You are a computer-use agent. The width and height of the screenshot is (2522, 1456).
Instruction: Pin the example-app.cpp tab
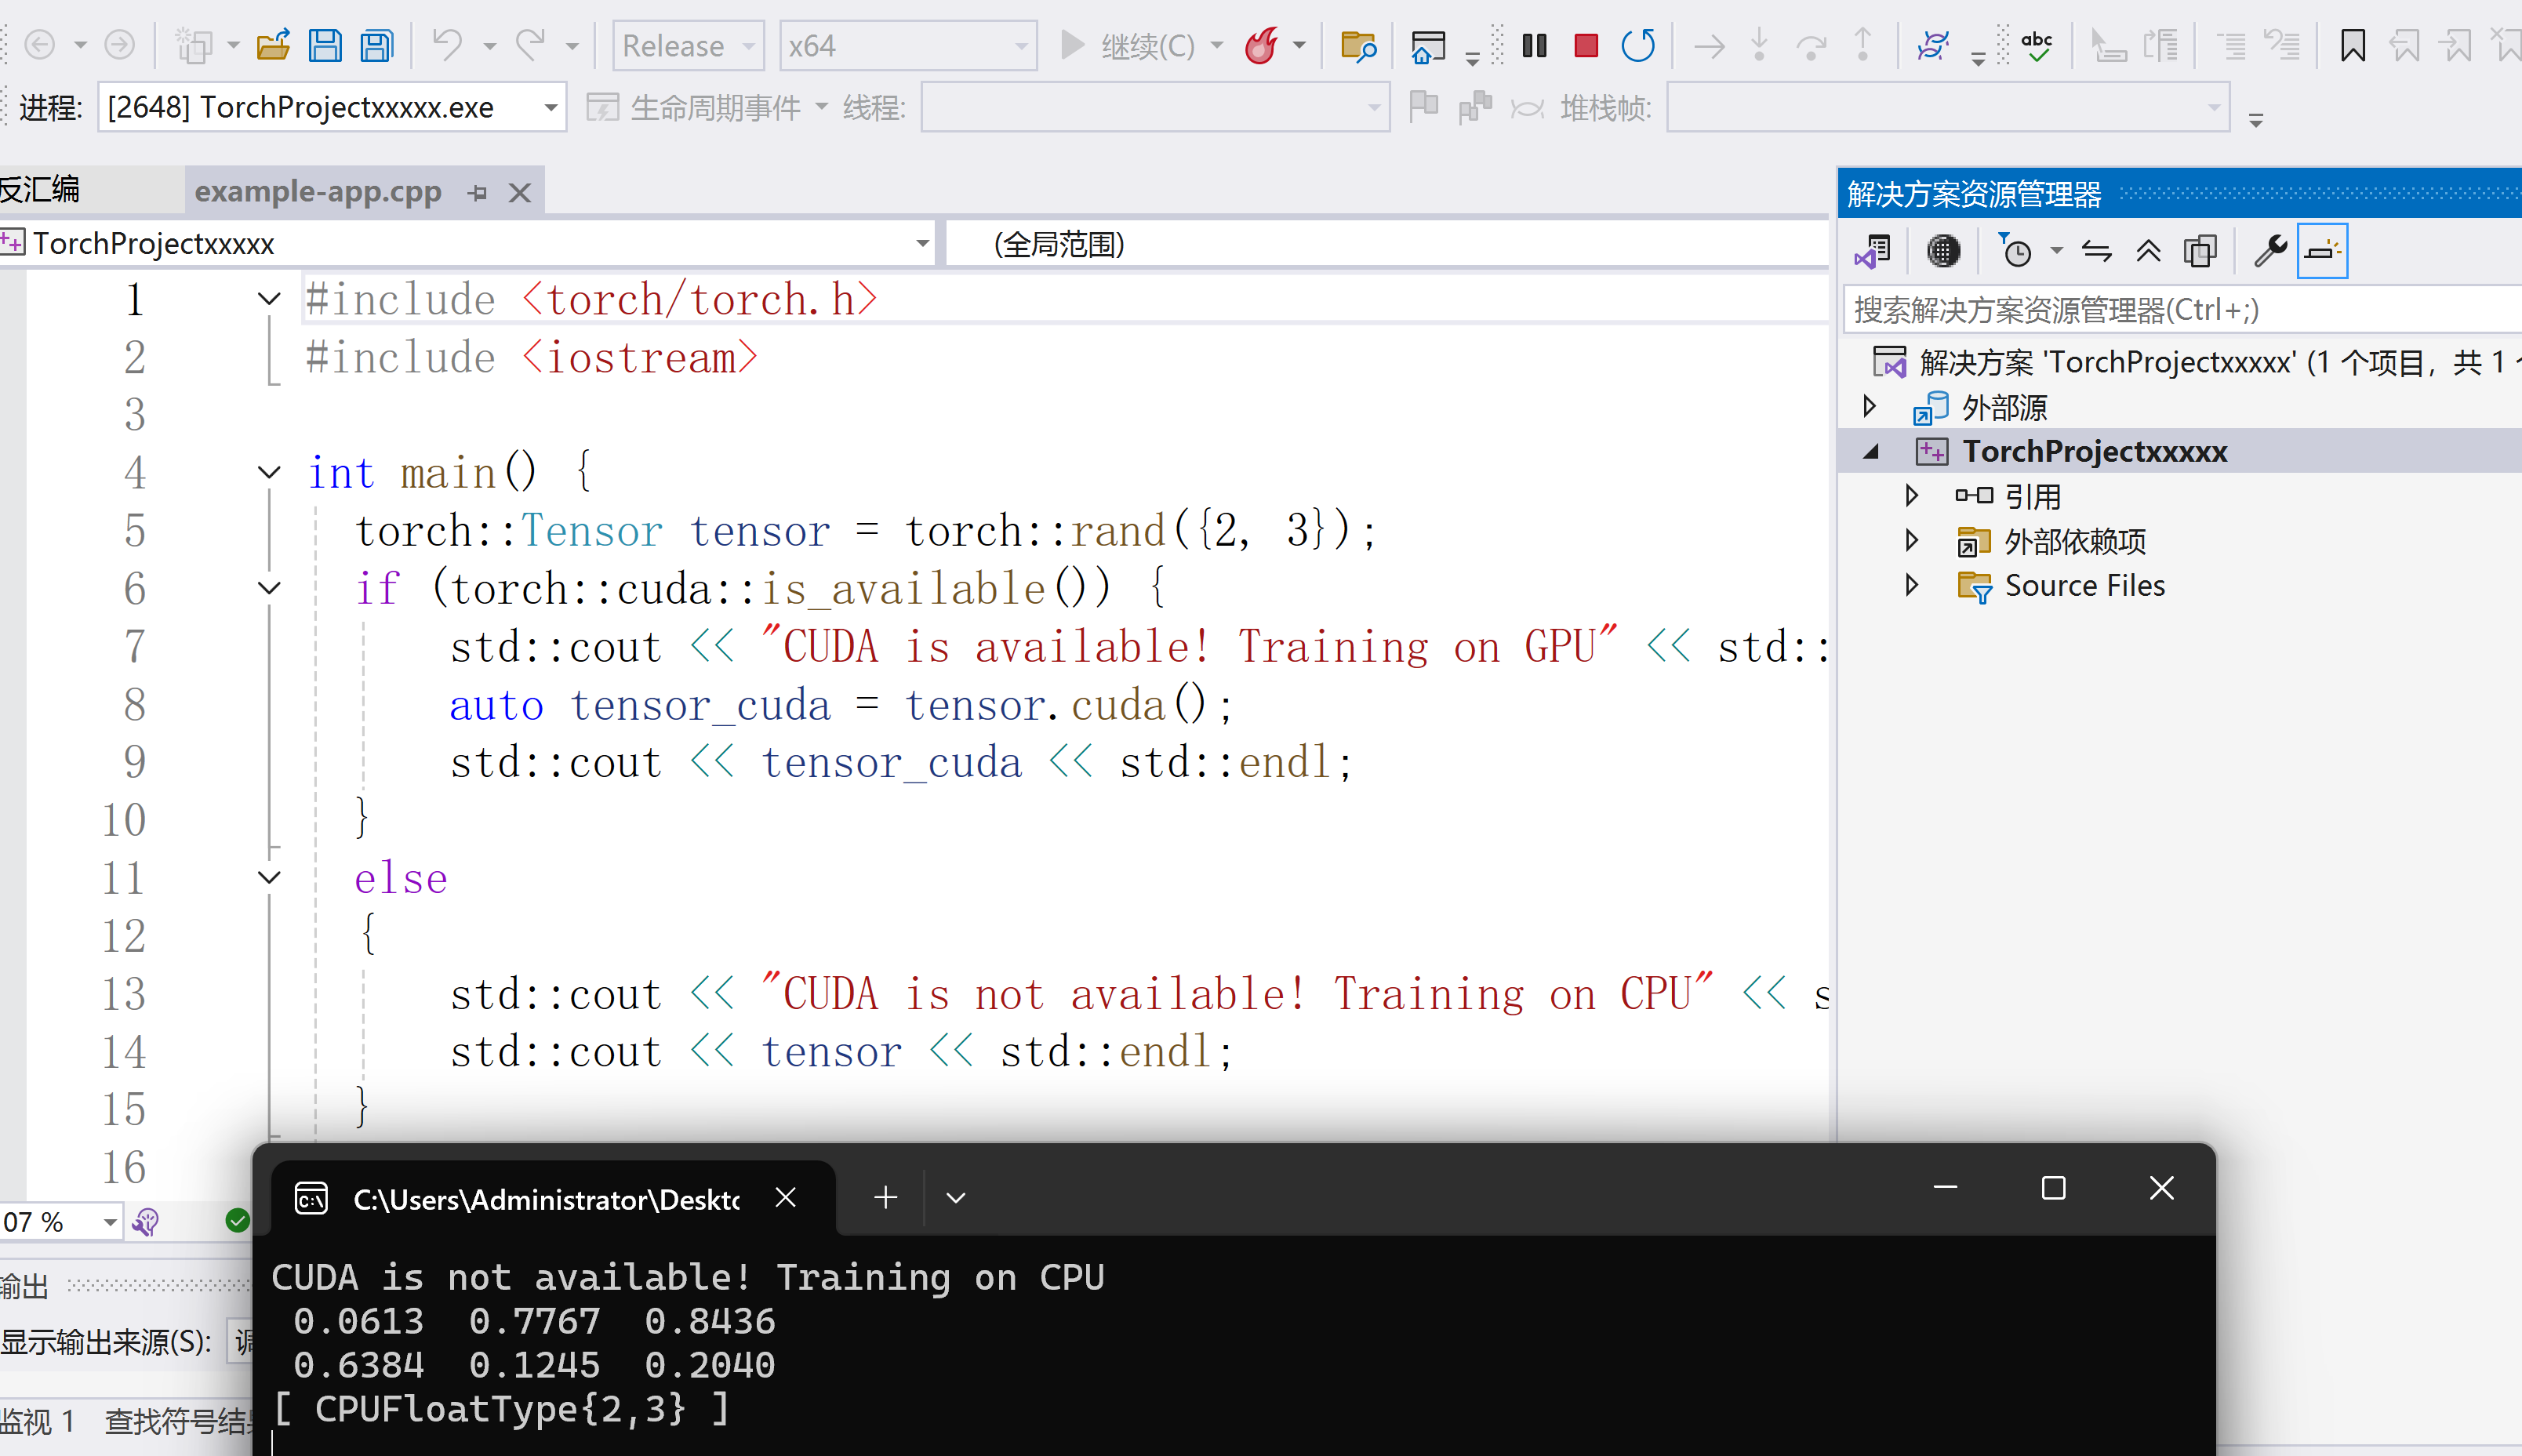(477, 193)
